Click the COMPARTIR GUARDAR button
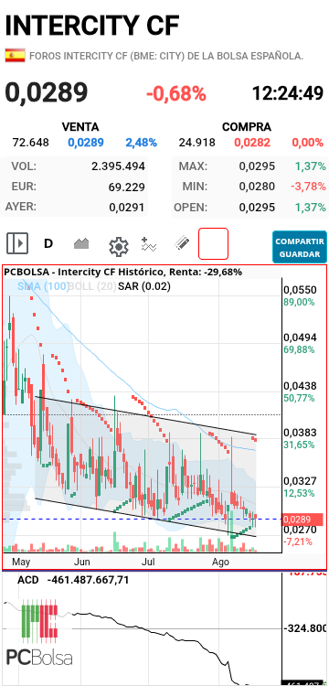This screenshot has width=329, height=686. tap(299, 247)
